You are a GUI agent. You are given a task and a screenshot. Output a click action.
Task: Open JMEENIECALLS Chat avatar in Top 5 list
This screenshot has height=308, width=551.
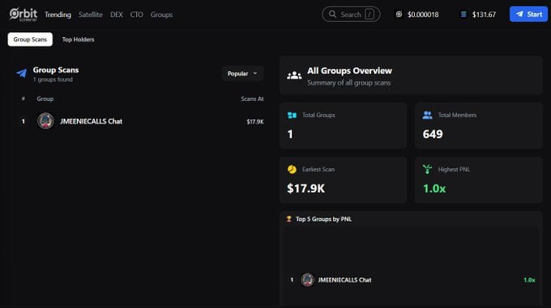[307, 280]
